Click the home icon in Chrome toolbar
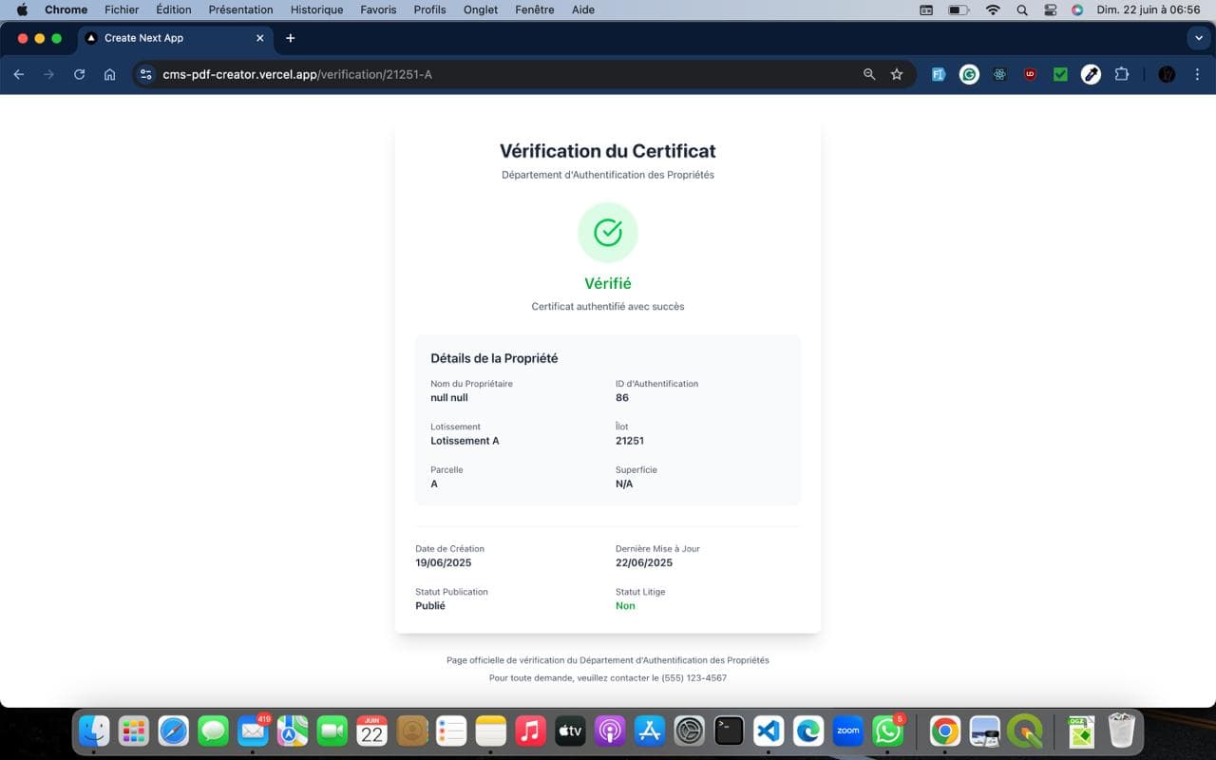 point(110,74)
